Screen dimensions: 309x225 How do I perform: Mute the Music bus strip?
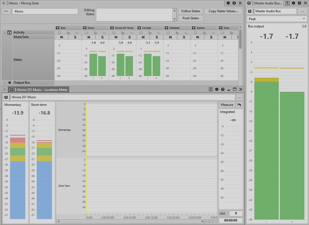pos(89,37)
